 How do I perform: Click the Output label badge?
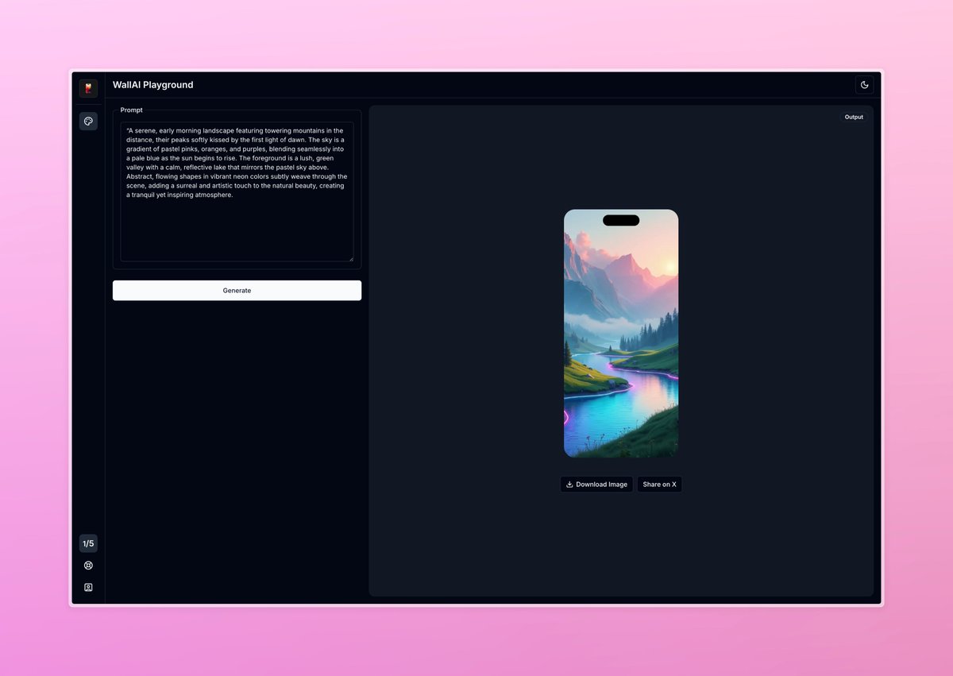pos(854,117)
